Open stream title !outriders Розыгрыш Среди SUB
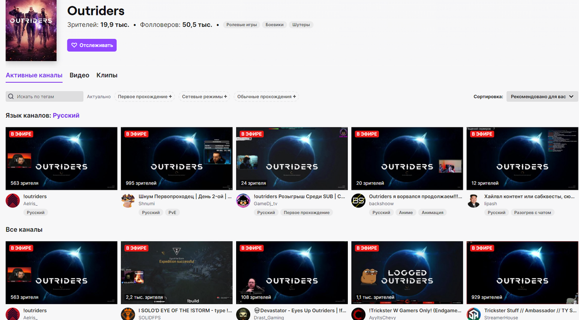Viewport: 579px width, 320px height. [x=300, y=197]
